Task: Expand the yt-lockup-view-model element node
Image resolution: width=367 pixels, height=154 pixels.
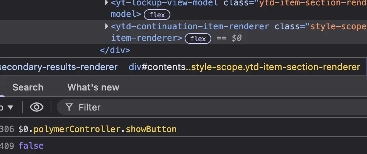Action: click(x=107, y=3)
